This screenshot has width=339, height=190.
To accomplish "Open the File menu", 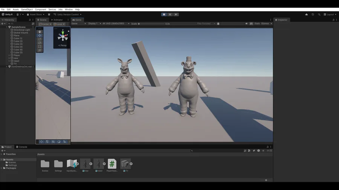I will (x=3, y=9).
